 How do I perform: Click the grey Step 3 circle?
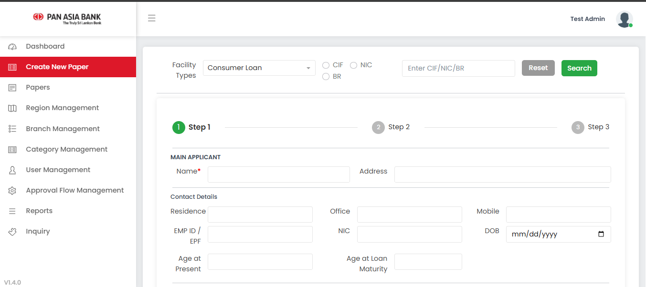pyautogui.click(x=578, y=127)
